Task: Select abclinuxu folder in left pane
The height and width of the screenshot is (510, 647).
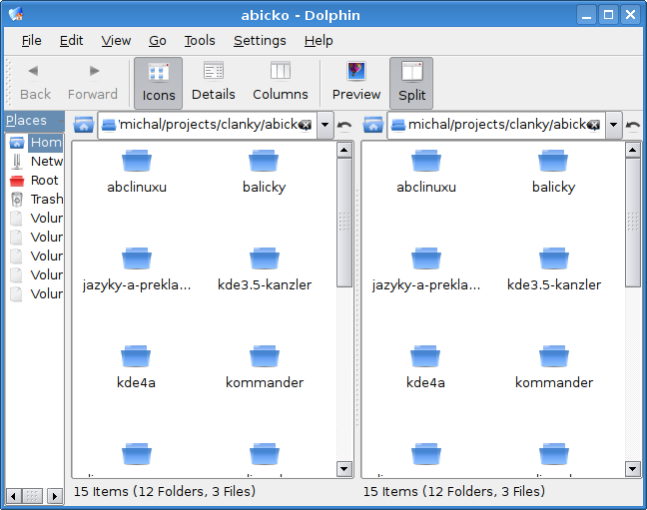Action: click(x=137, y=172)
